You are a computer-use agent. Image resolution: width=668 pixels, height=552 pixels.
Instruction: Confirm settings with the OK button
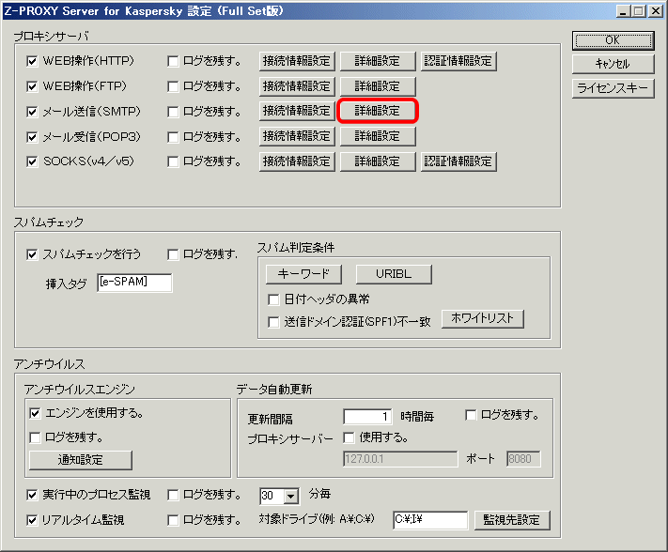[614, 40]
